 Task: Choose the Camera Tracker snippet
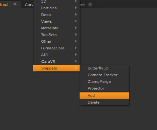pyautogui.click(x=102, y=75)
